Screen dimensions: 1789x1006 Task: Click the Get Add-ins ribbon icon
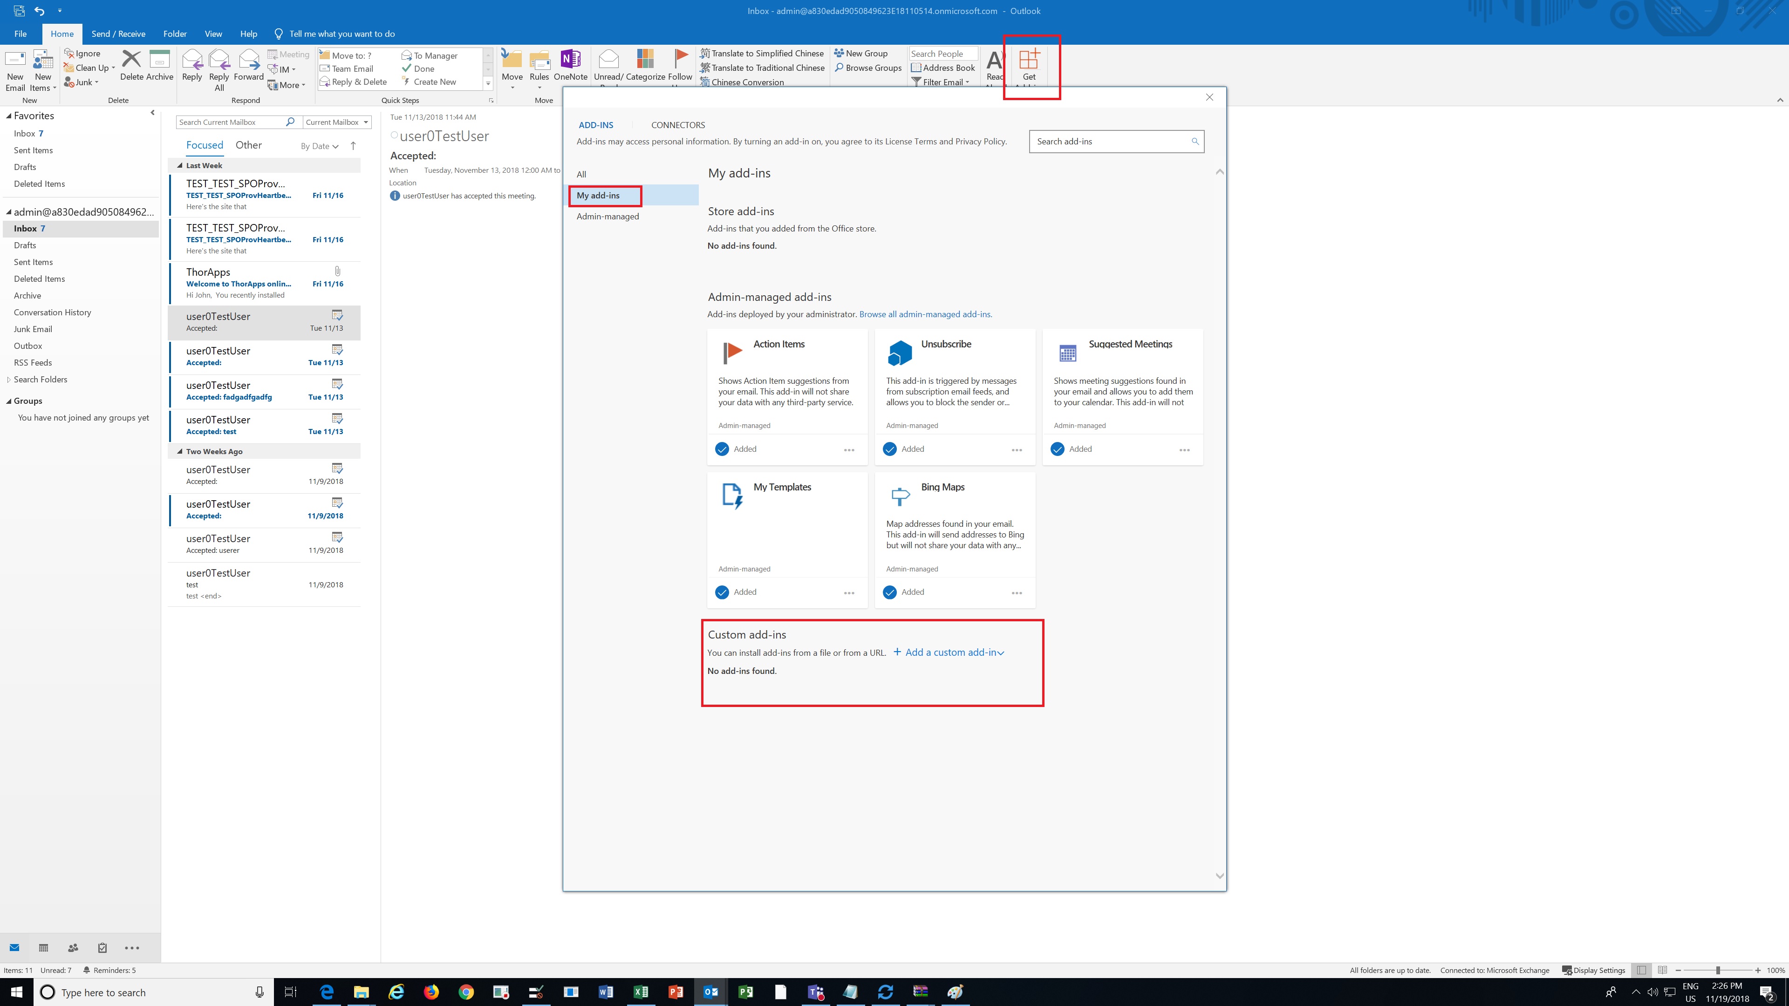click(1029, 61)
